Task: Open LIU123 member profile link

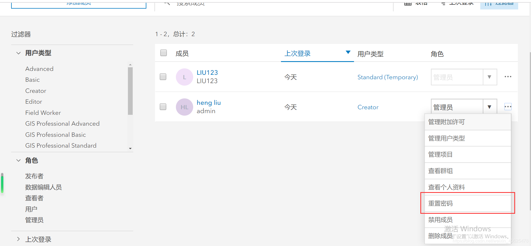Action: [x=207, y=73]
